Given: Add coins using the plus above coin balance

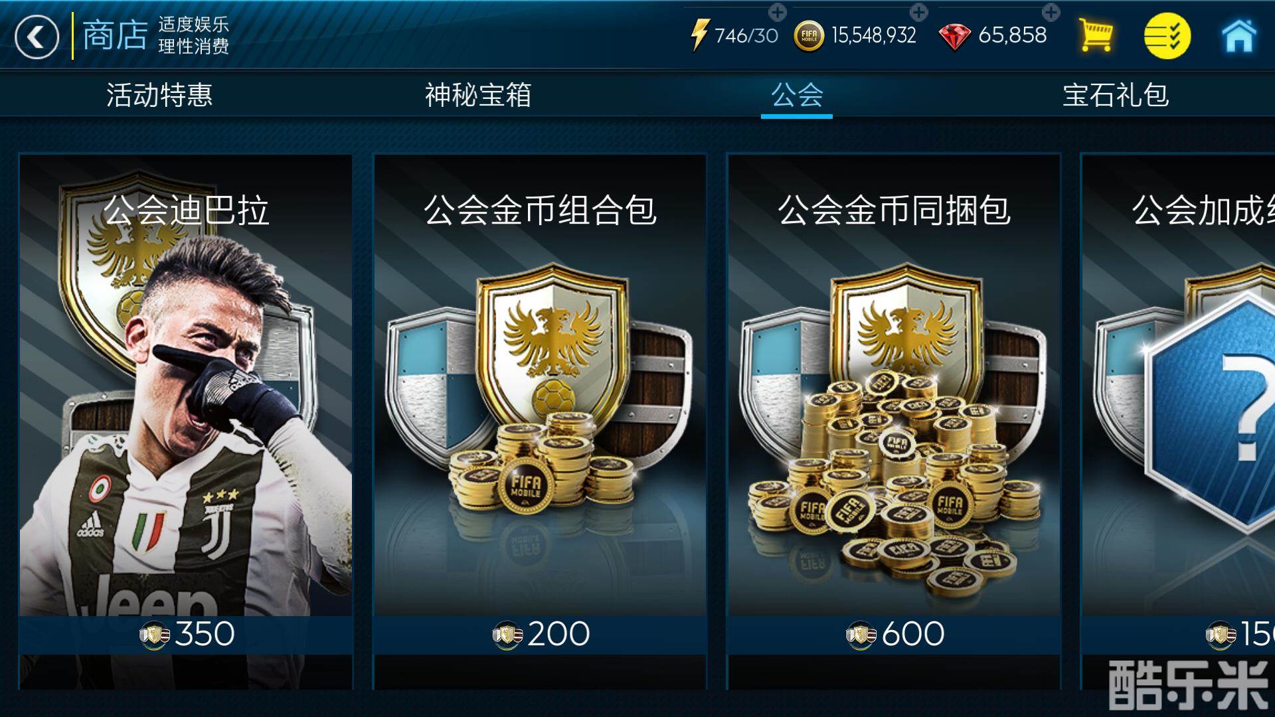Looking at the screenshot, I should pyautogui.click(x=918, y=11).
